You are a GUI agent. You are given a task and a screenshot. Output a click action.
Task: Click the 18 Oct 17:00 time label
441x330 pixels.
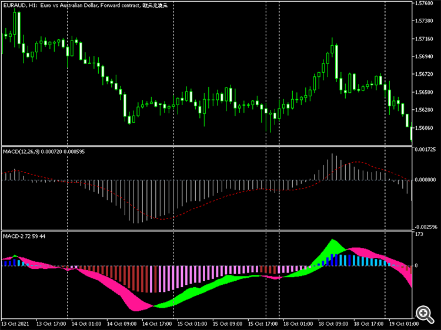click(x=369, y=324)
